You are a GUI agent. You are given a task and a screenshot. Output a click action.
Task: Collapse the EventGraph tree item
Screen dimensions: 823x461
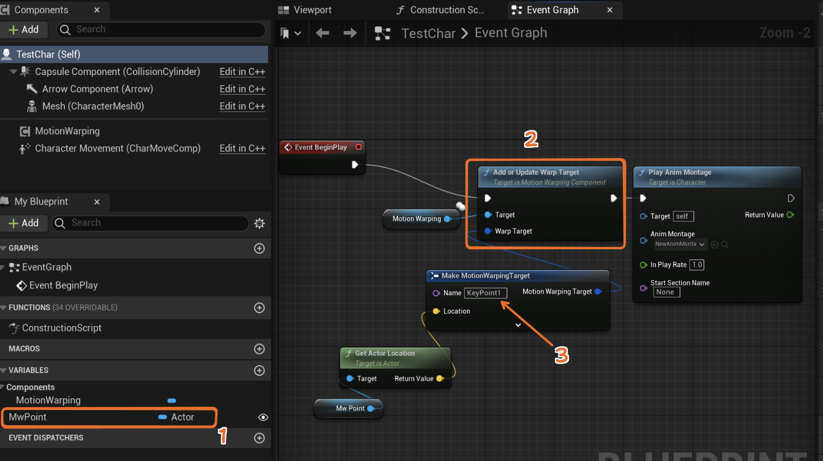coord(3,267)
